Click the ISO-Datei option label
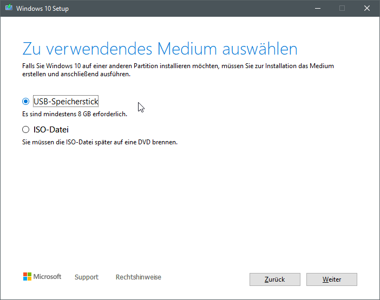 pos(51,130)
